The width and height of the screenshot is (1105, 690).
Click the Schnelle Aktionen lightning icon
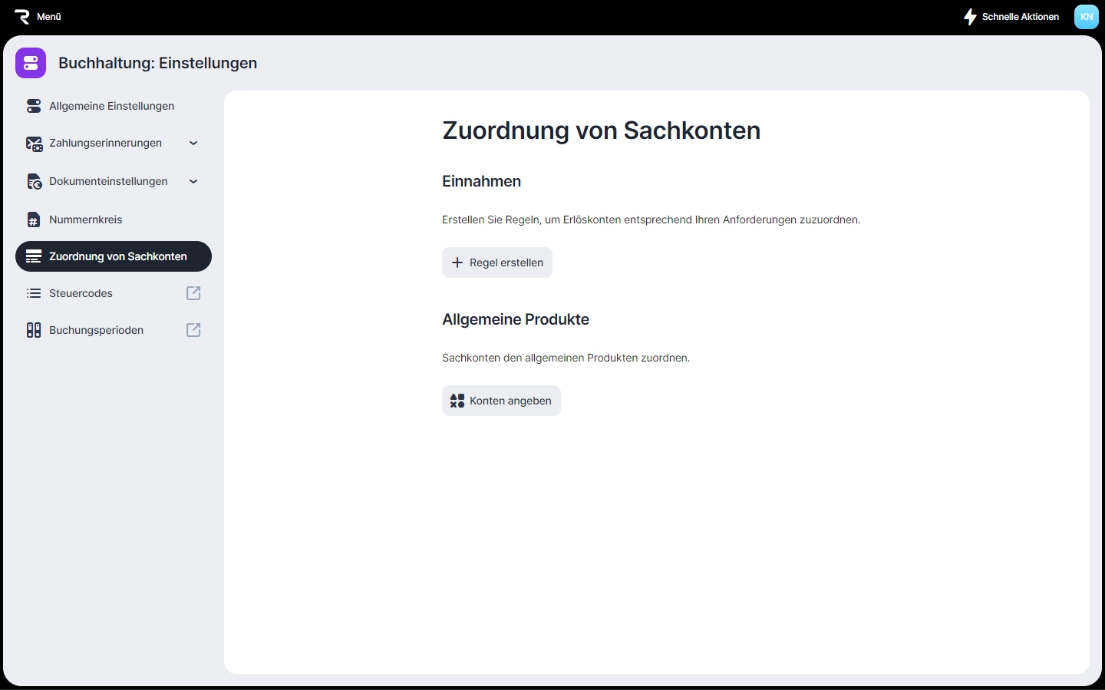pos(970,16)
